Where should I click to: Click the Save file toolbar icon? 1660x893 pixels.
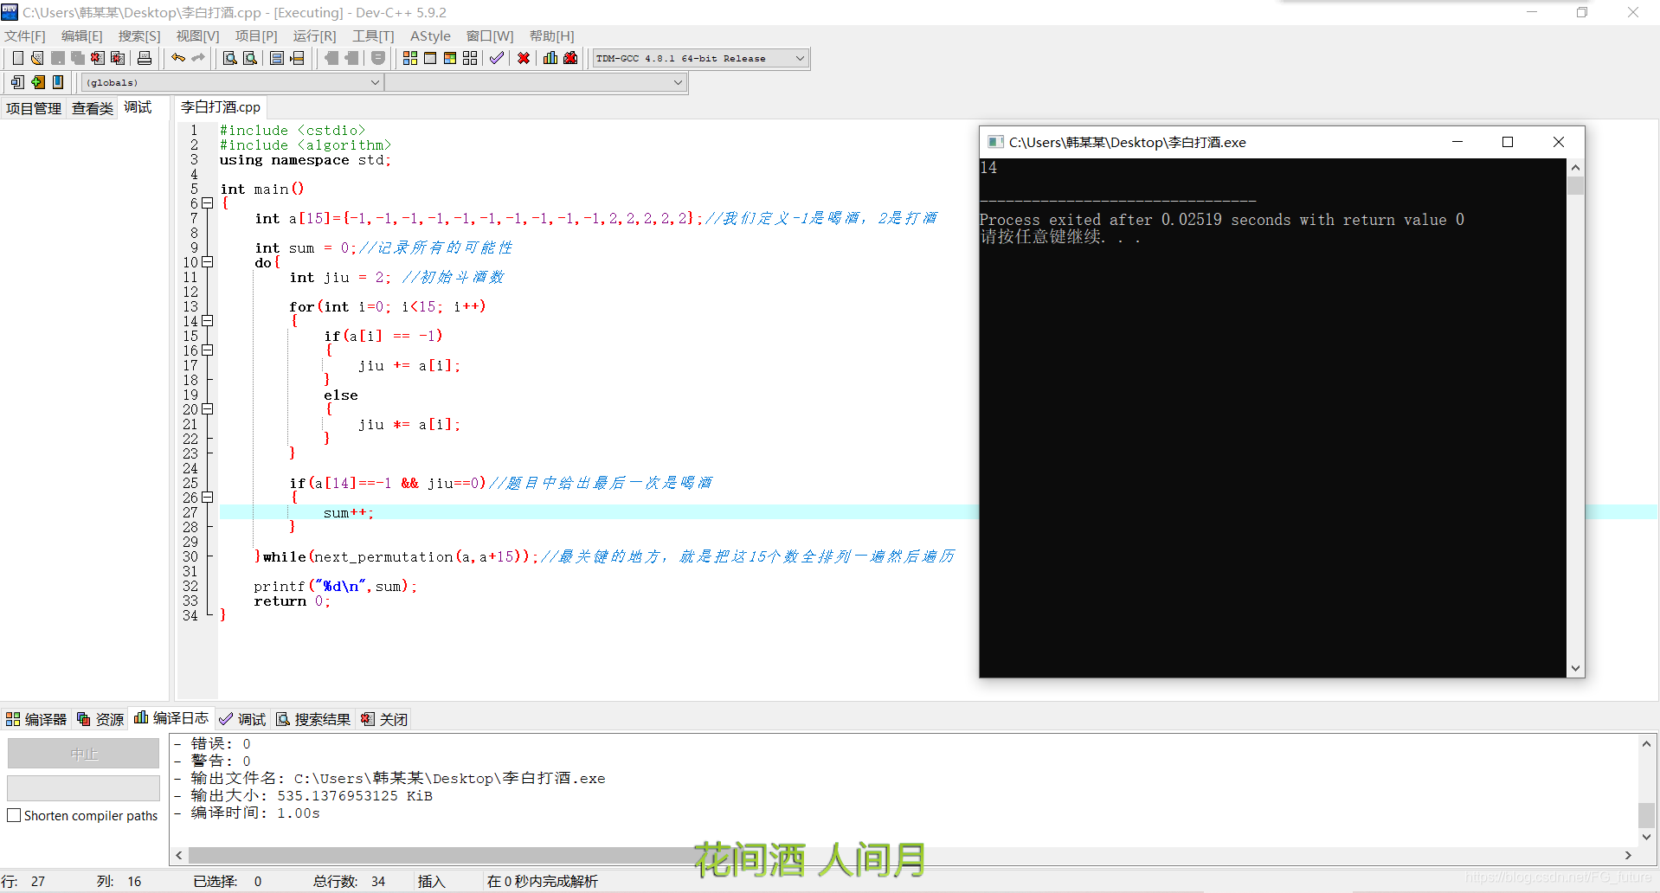coord(58,58)
